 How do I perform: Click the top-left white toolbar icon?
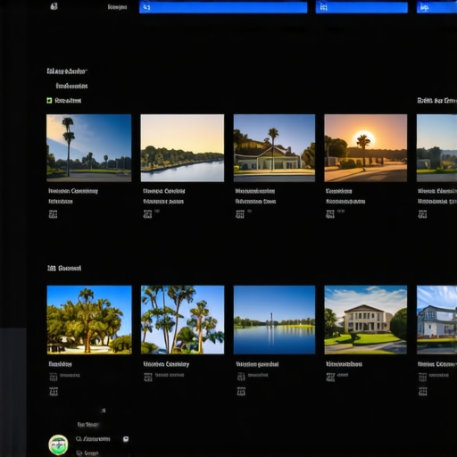coord(54,6)
